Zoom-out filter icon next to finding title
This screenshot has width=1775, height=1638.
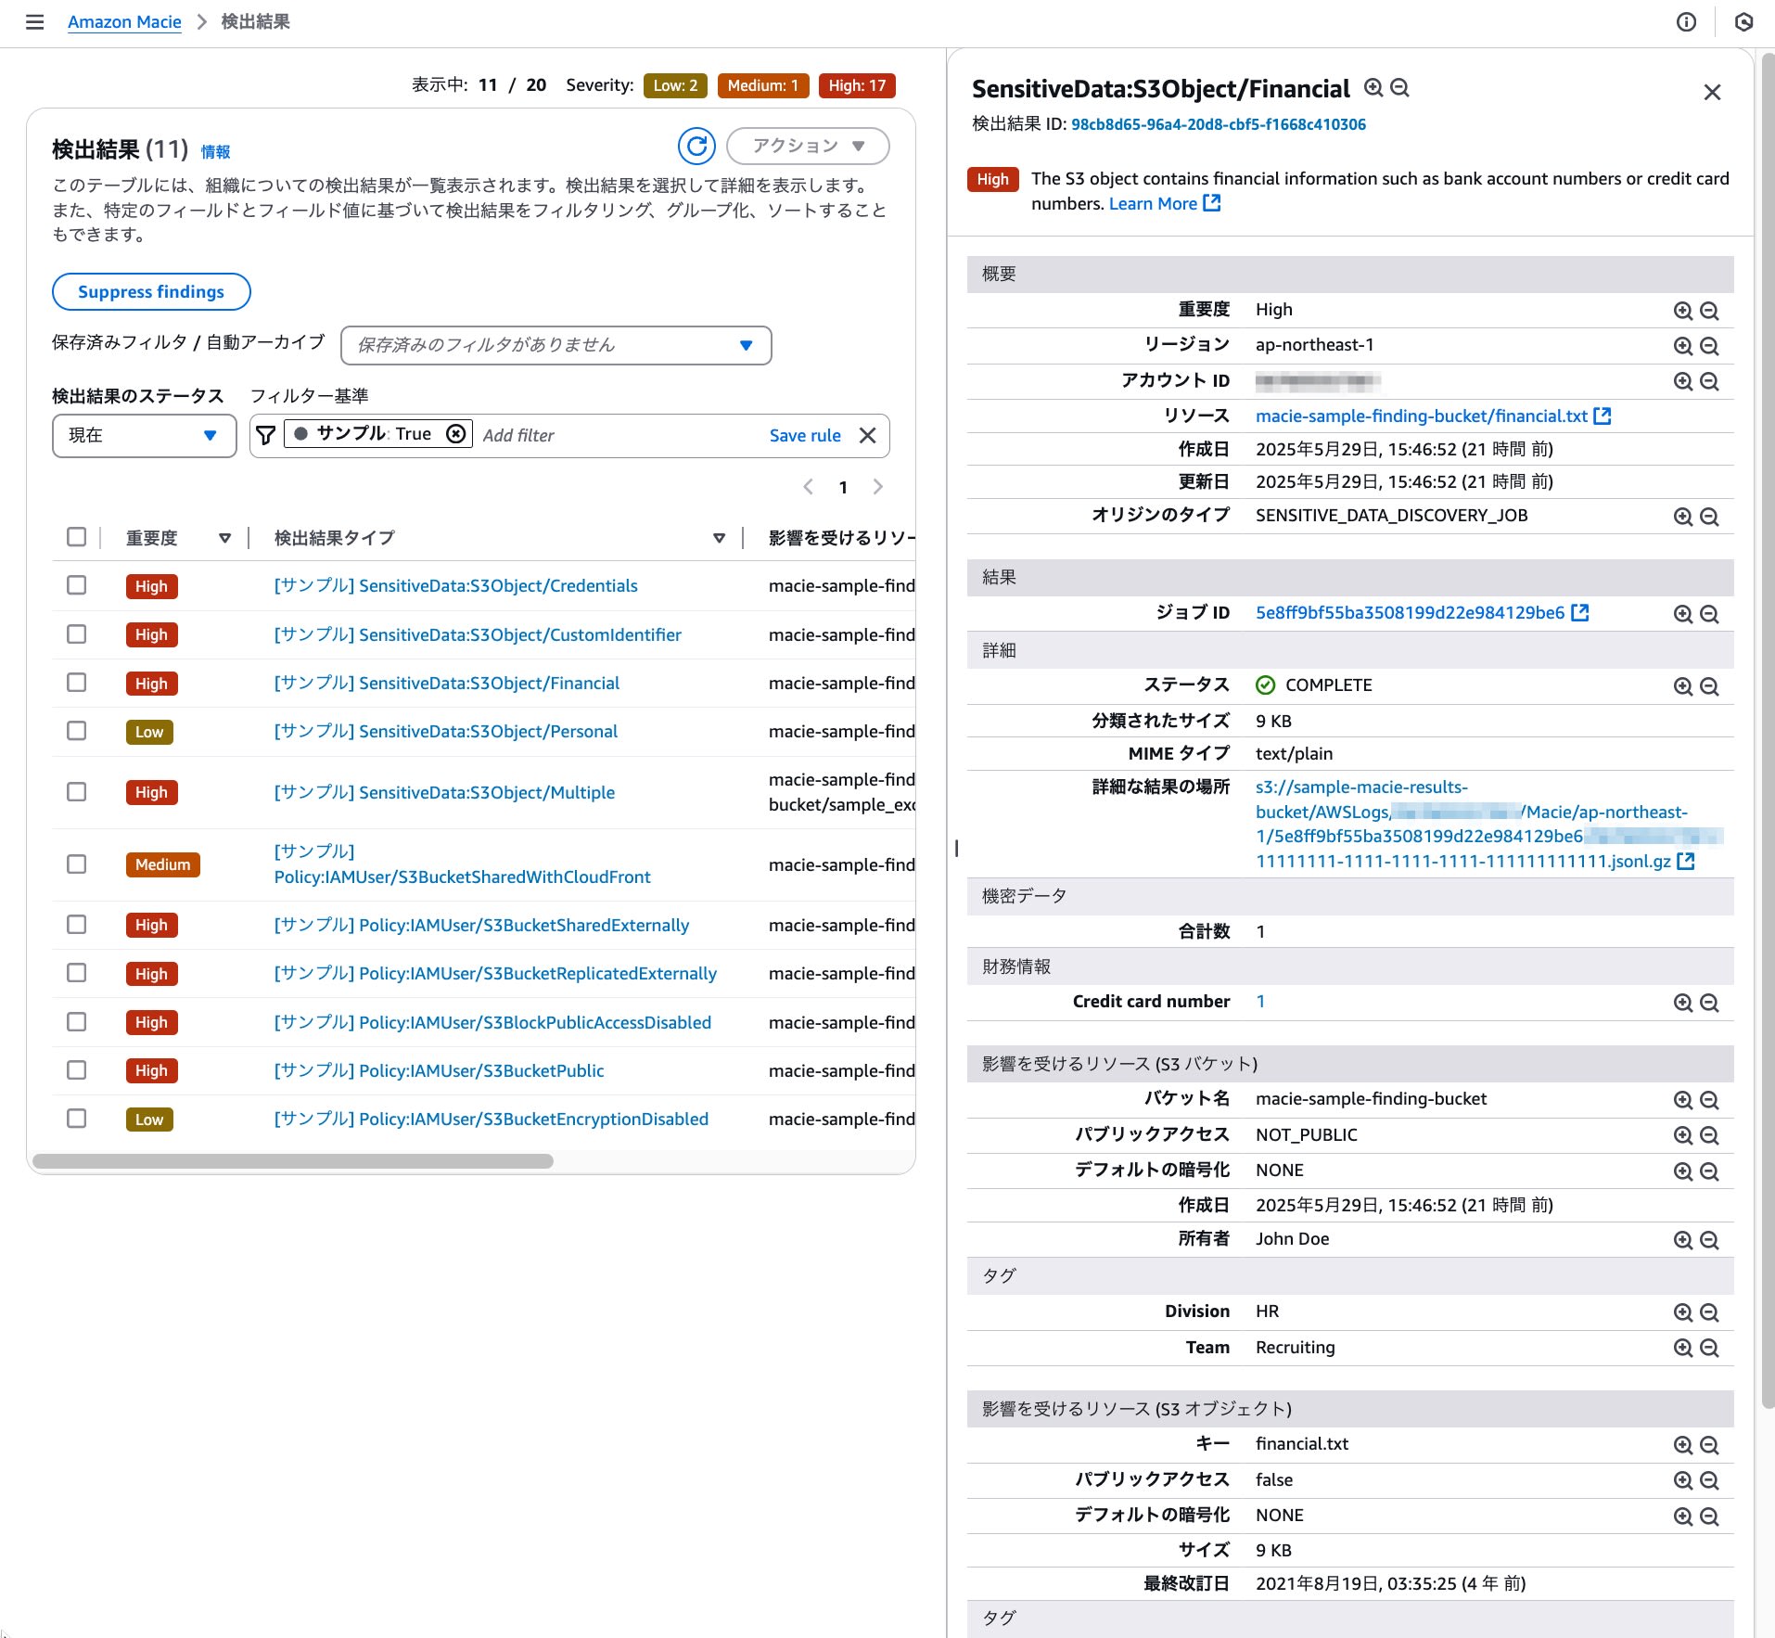[1400, 87]
